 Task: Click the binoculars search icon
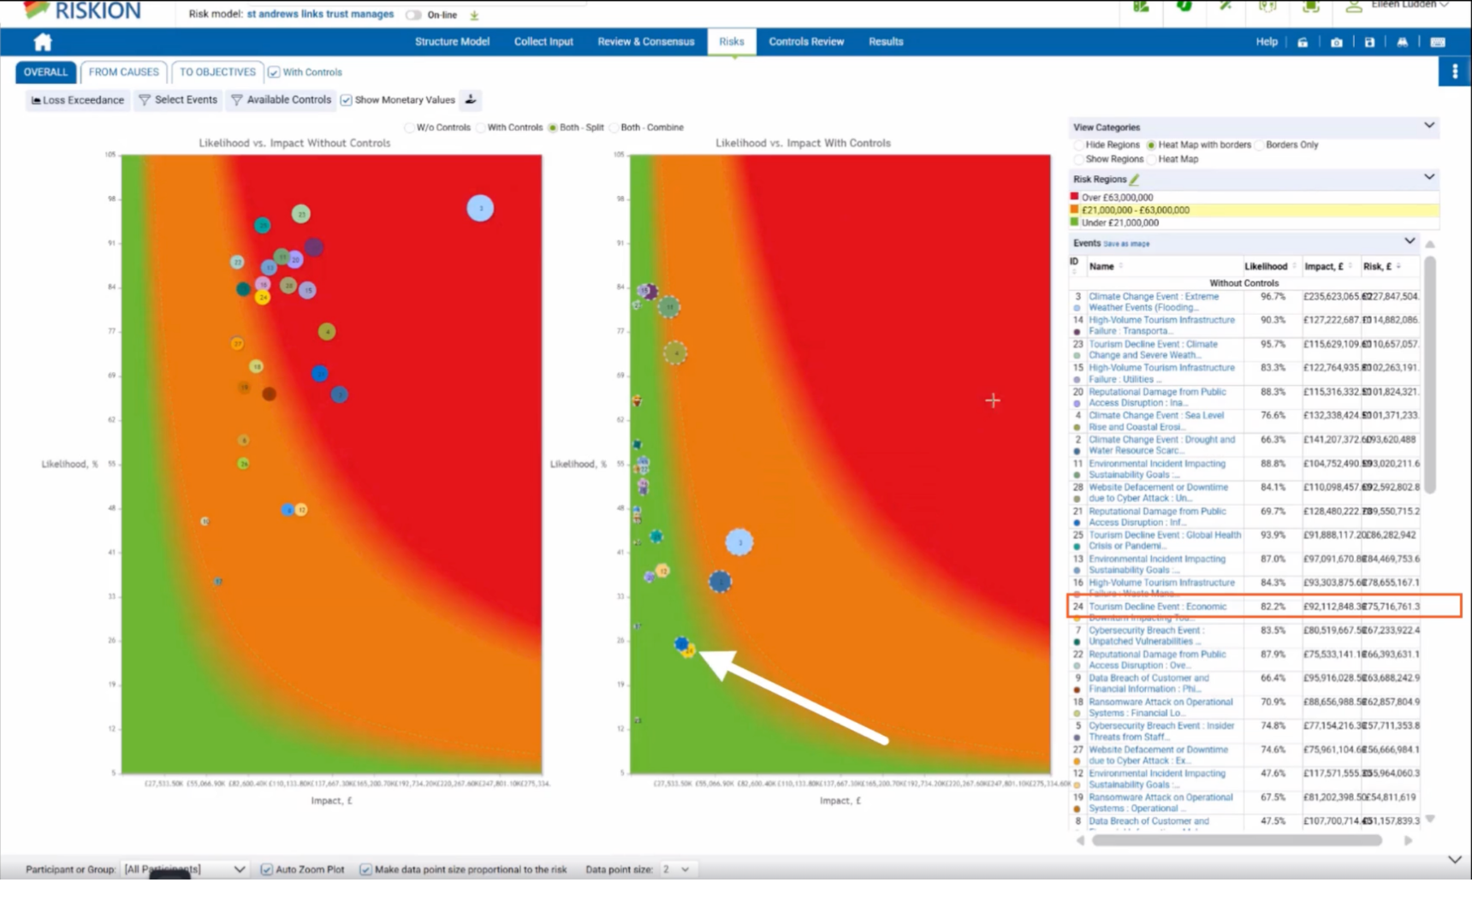coord(1403,42)
